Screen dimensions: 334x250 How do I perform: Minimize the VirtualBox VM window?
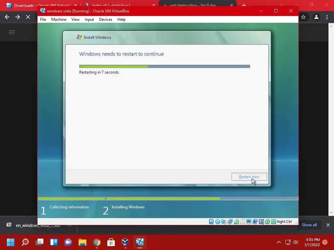tap(261, 11)
